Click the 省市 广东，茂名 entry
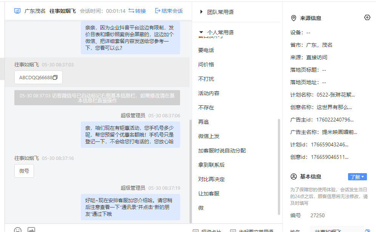Viewport: 376px width, 232px height. pos(311,45)
